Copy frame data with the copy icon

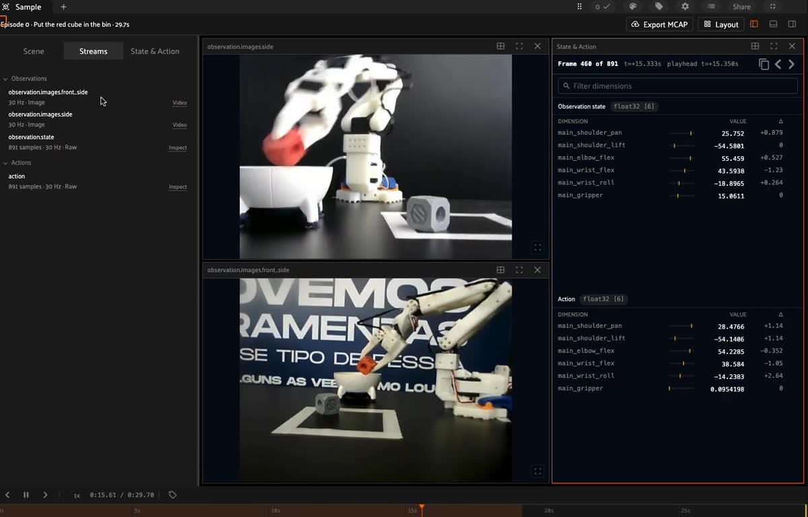click(x=764, y=64)
